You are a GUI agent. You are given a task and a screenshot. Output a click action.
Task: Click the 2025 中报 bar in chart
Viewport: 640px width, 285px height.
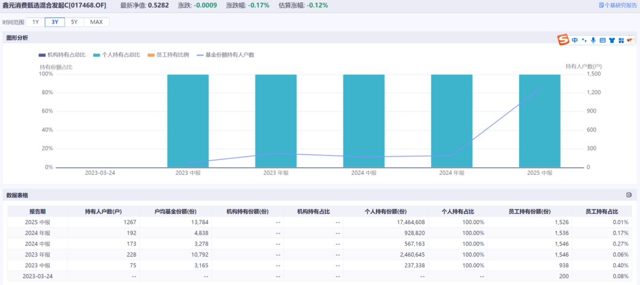click(x=539, y=121)
